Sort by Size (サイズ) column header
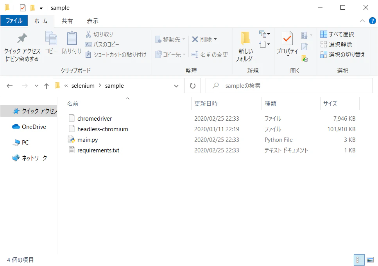 [330, 104]
